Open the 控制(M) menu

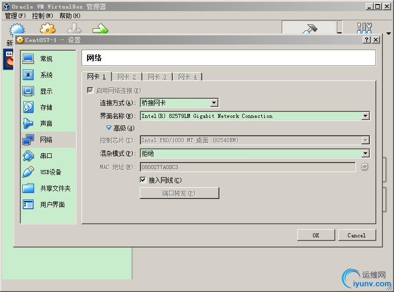pyautogui.click(x=43, y=16)
